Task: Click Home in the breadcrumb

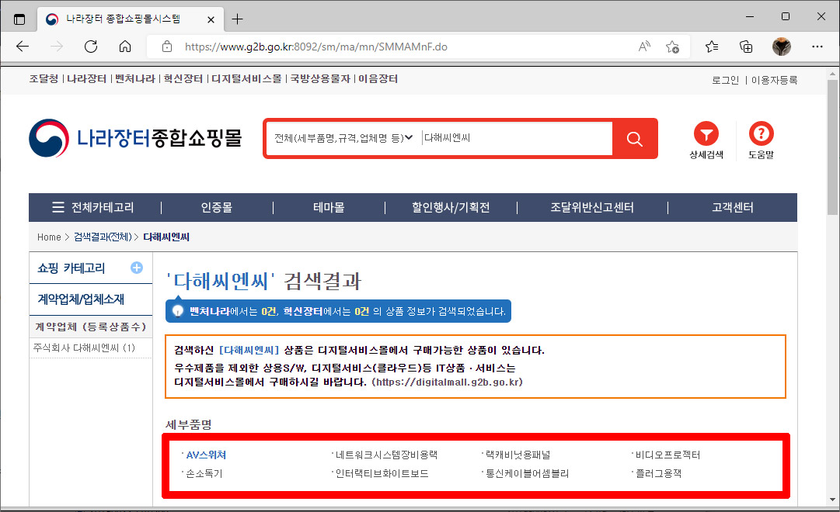Action: click(49, 237)
